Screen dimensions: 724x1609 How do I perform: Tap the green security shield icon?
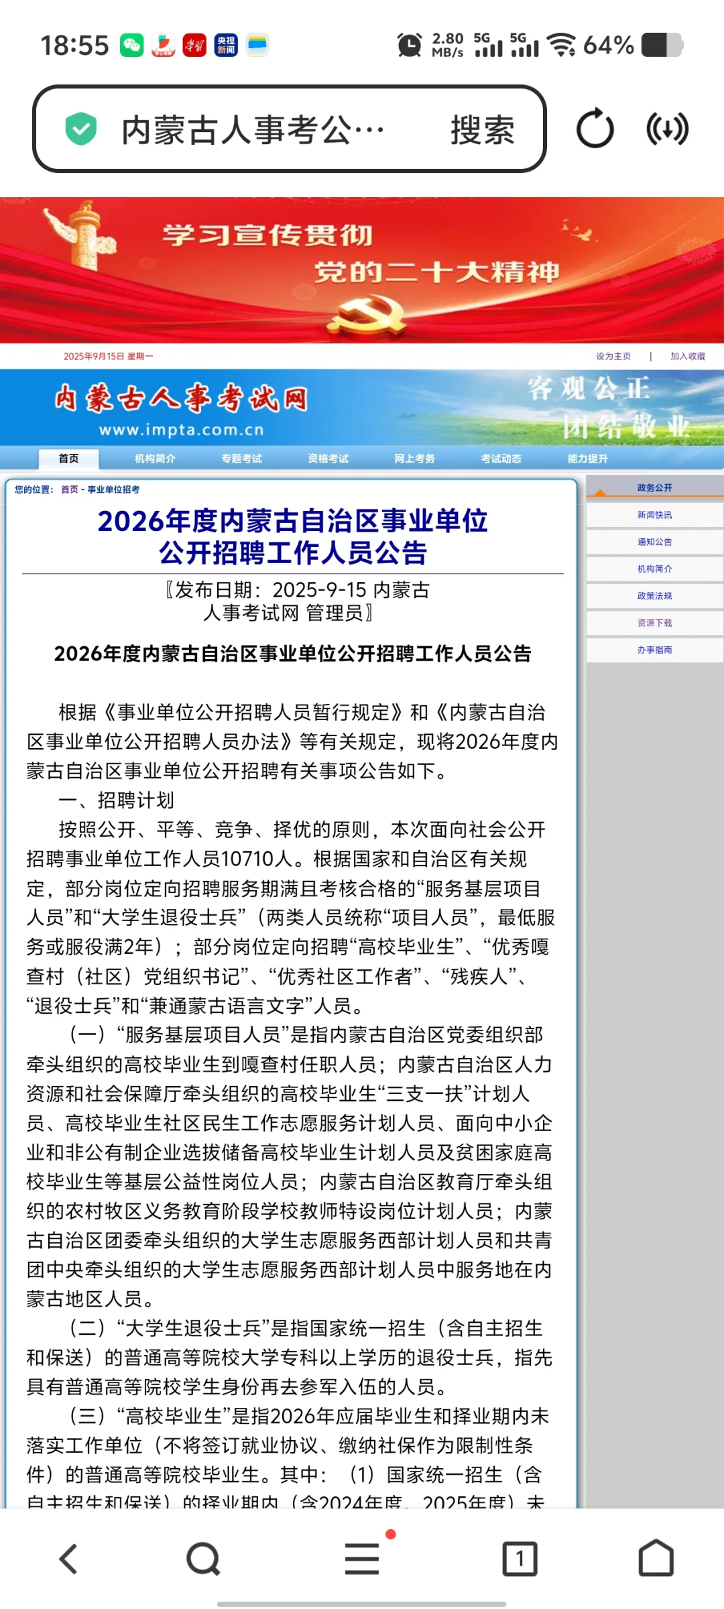click(x=81, y=129)
